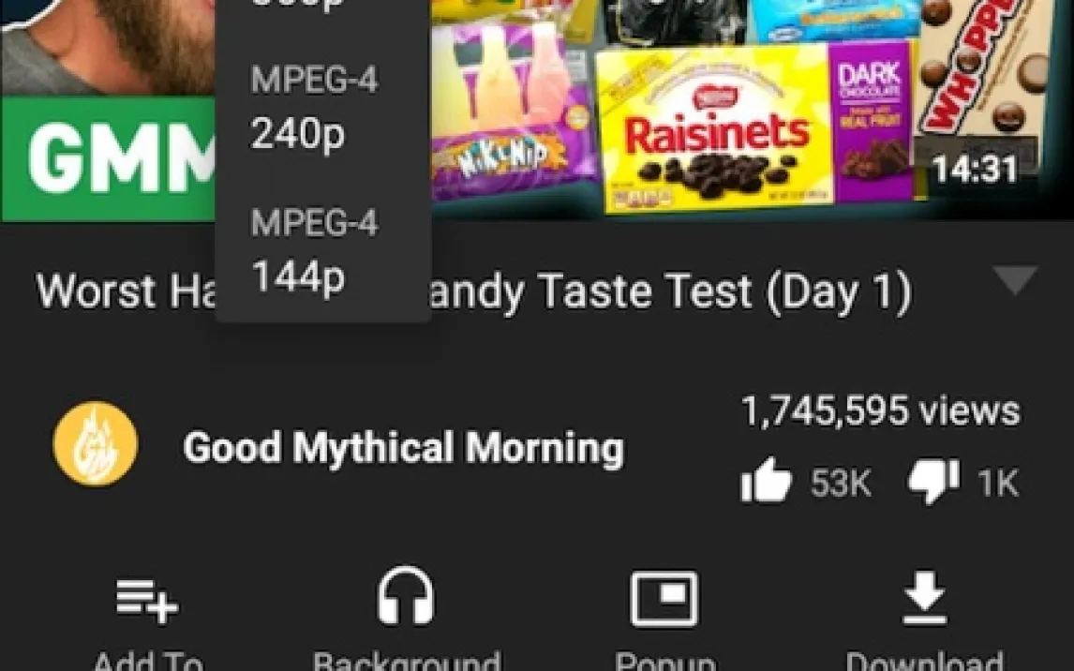This screenshot has width=1074, height=671.
Task: Tap the 1,745,595 views count
Action: coord(881,410)
